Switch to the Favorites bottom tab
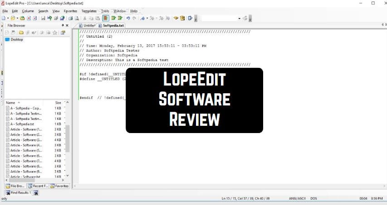The image size is (387, 205). pyautogui.click(x=59, y=186)
